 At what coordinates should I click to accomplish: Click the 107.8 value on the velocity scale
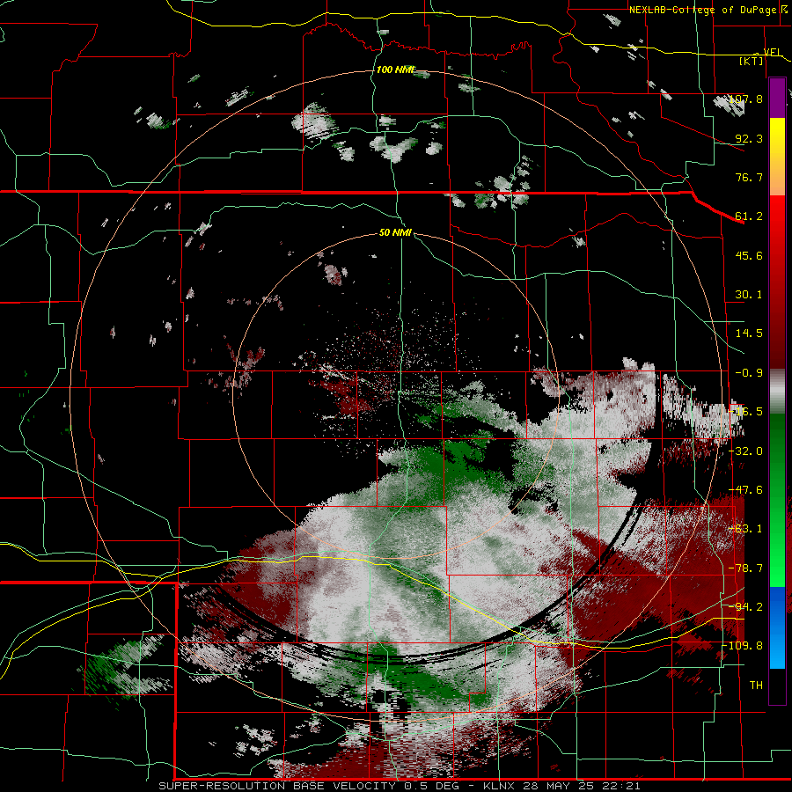click(746, 99)
